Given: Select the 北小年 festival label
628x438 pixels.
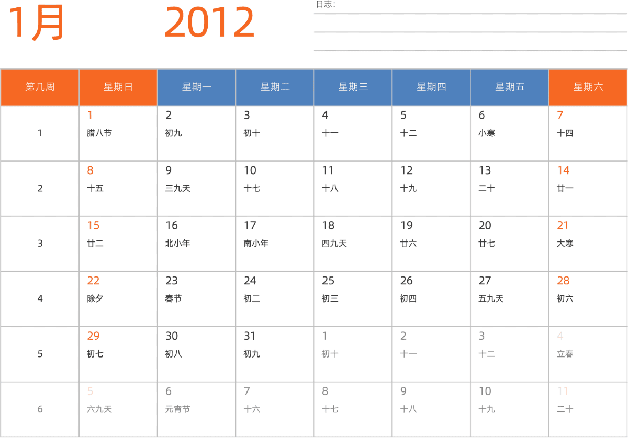Looking at the screenshot, I should (178, 244).
